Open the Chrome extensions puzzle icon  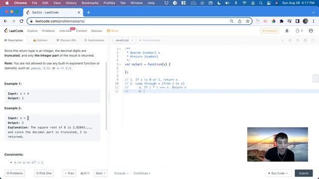[x=282, y=21]
